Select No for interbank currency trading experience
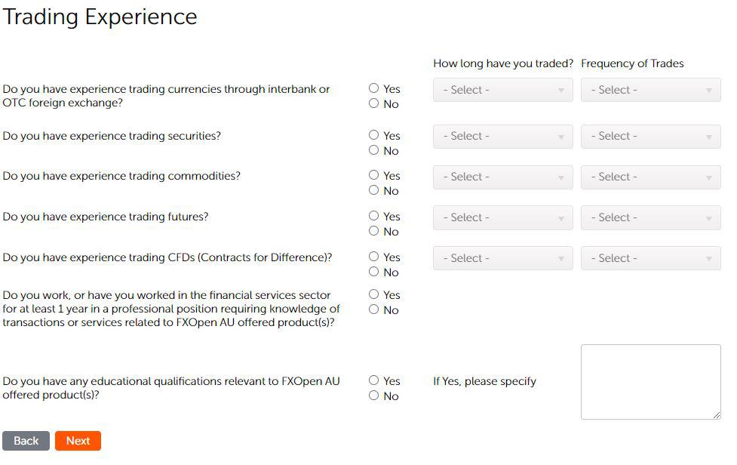The width and height of the screenshot is (737, 465). pyautogui.click(x=374, y=103)
